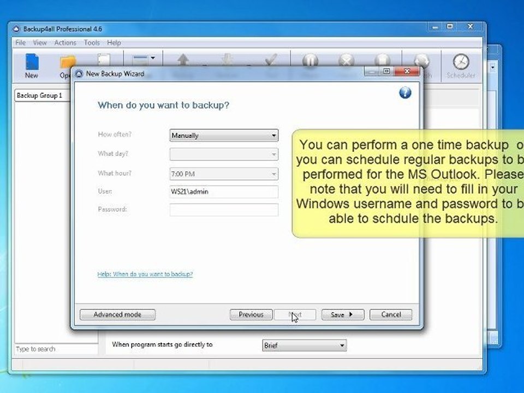Click the blue help question mark icon
Screen dimensions: 524x393
coord(405,93)
